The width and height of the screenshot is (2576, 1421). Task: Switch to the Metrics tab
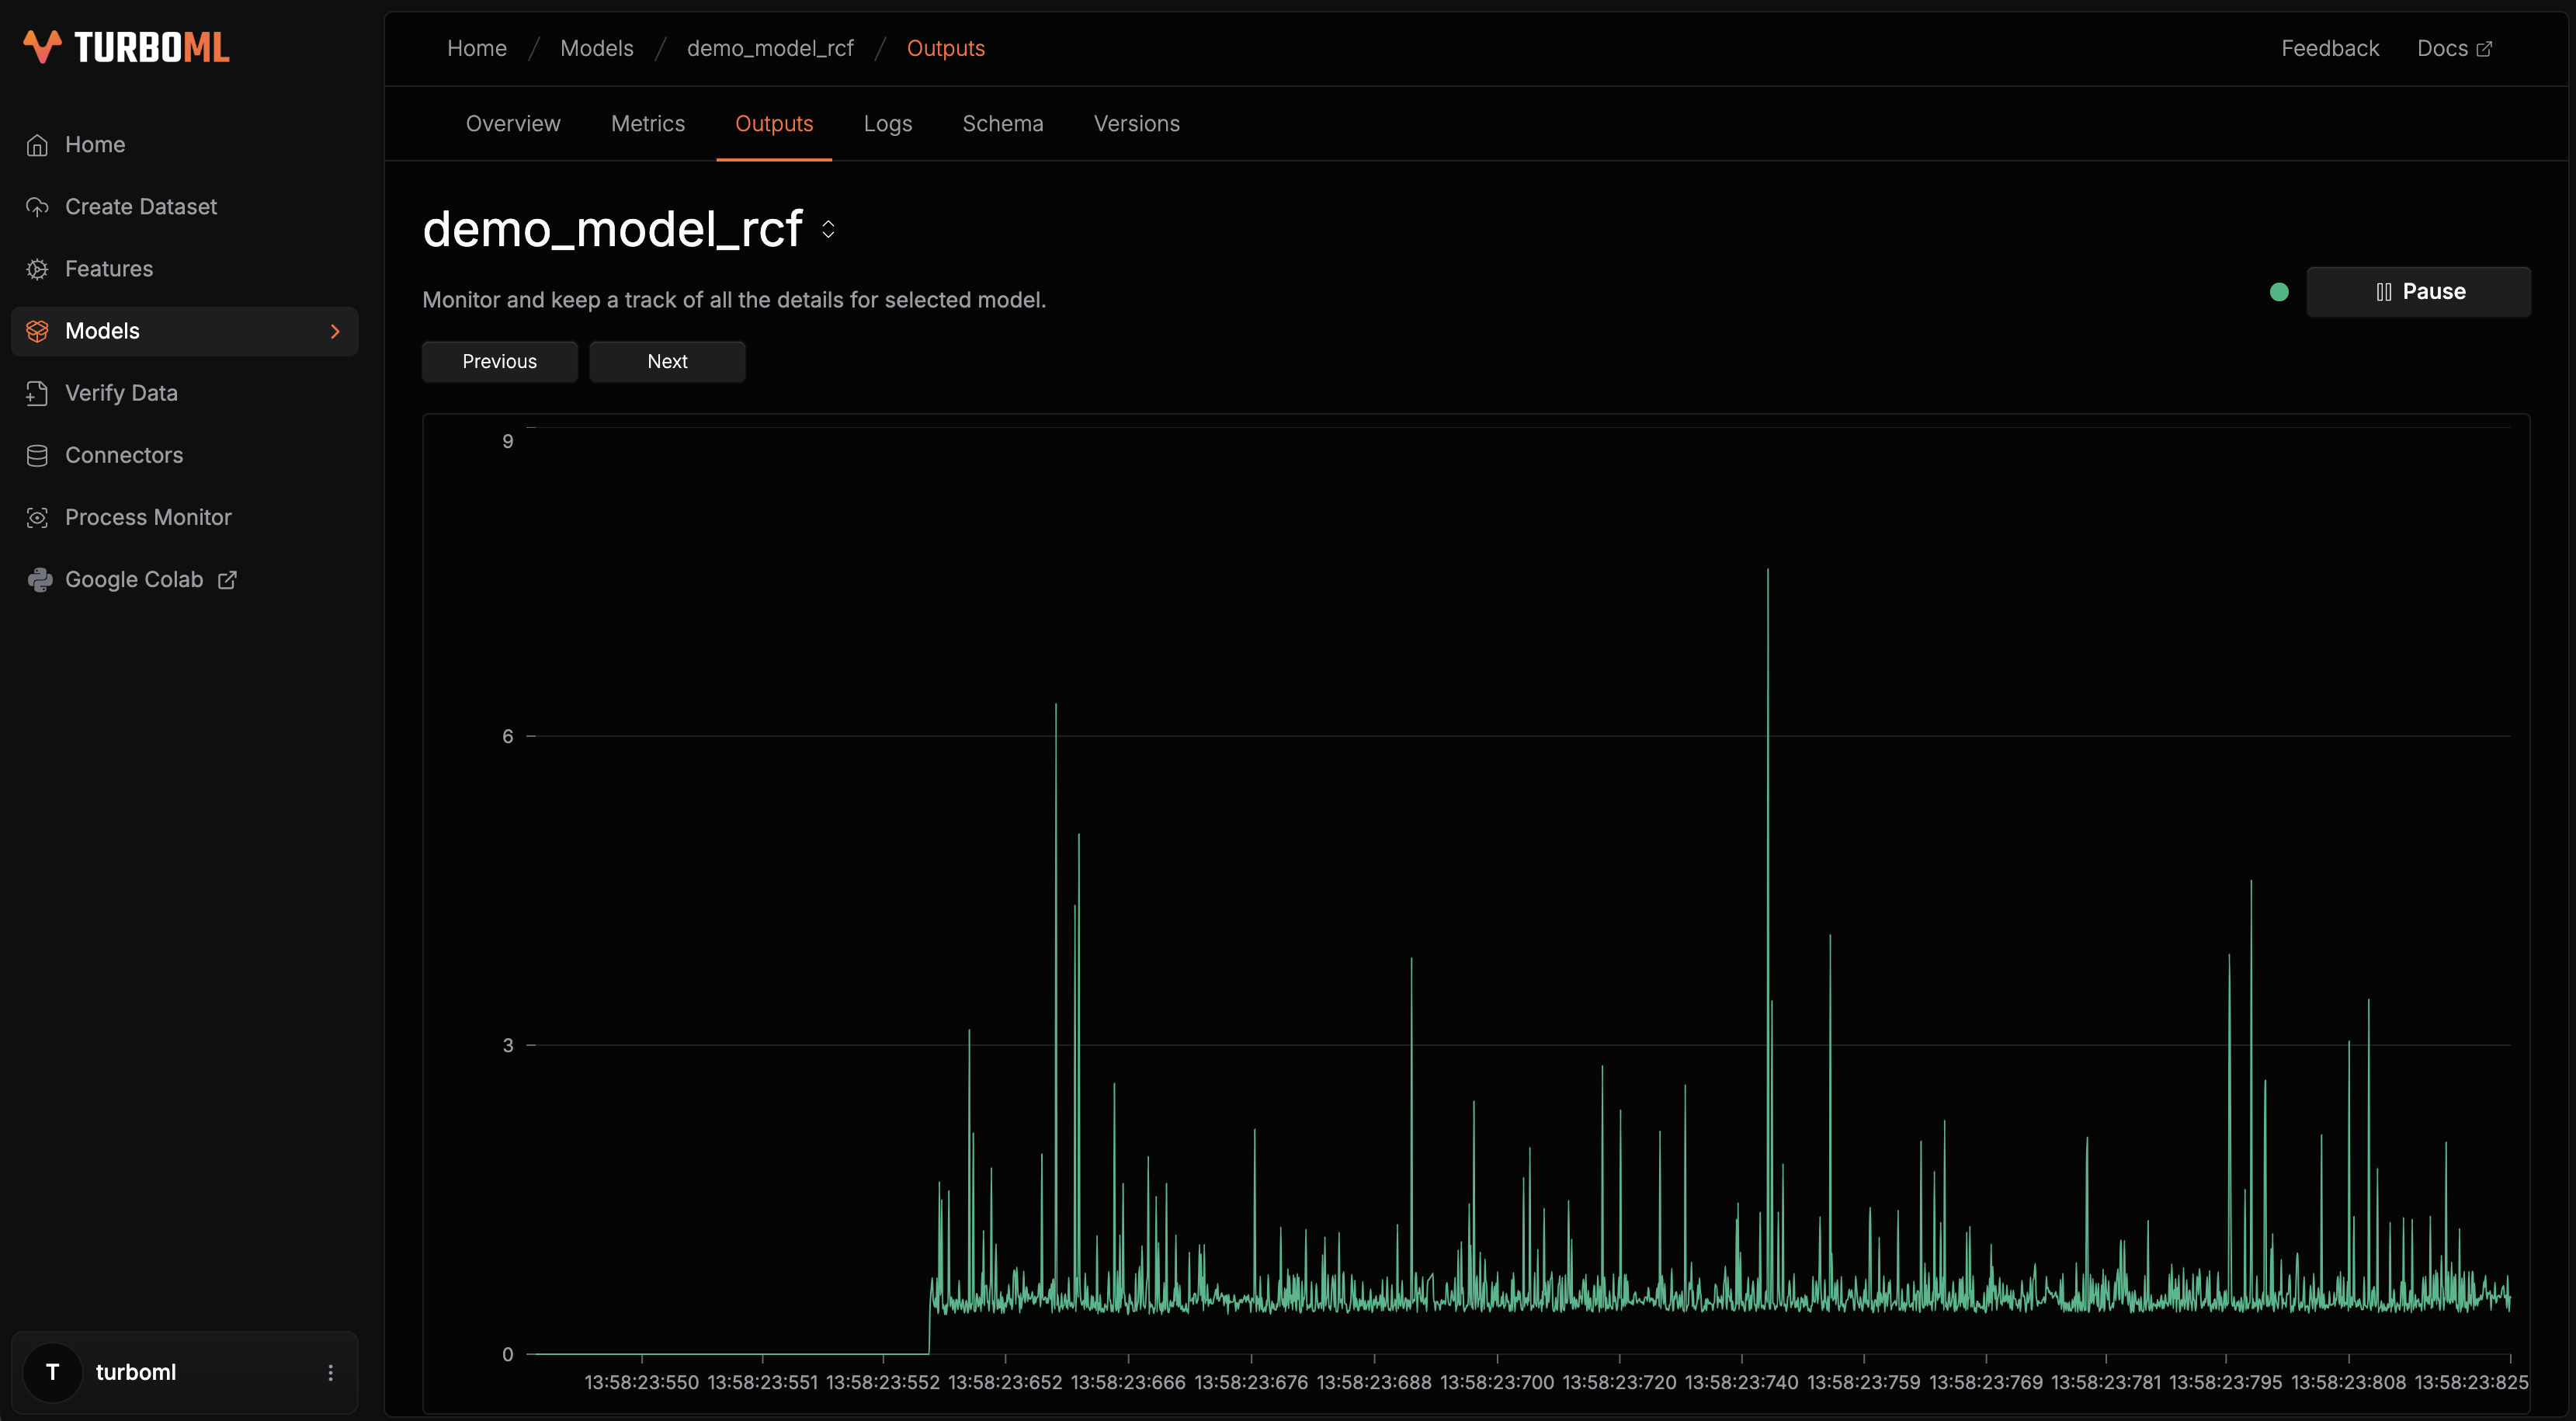click(x=647, y=124)
